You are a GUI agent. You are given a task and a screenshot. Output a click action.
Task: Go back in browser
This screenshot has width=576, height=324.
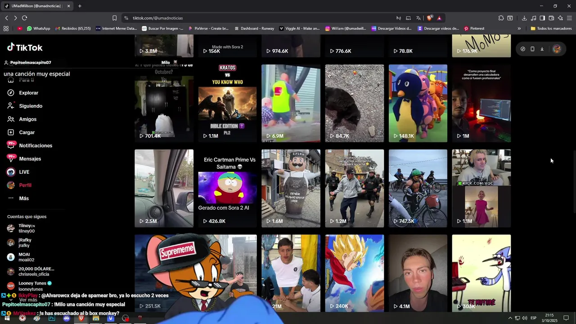click(x=6, y=18)
